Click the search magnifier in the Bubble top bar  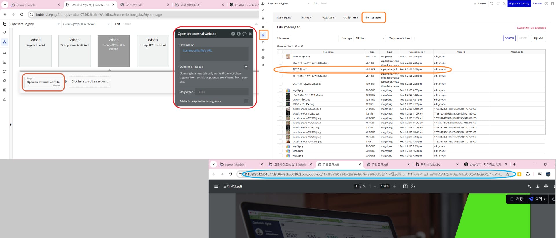[504, 3]
